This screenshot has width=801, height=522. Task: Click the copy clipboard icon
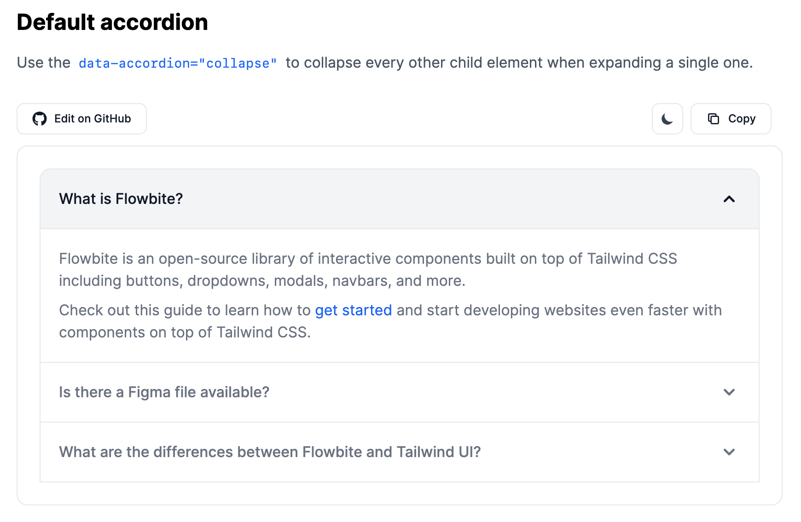[x=713, y=119]
